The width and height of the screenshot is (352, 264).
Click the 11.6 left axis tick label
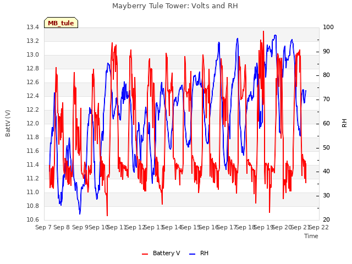[33, 151]
